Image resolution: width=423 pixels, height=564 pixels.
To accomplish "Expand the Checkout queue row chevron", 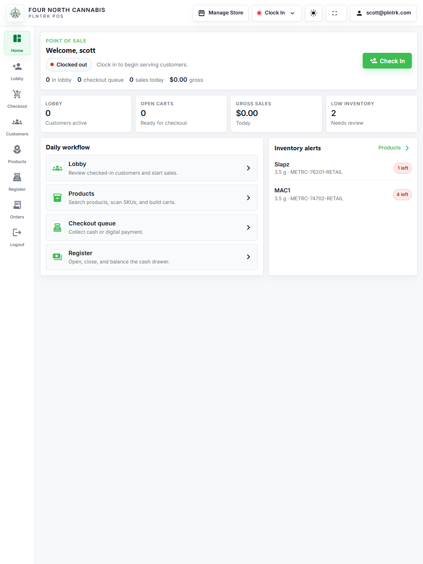I will (x=248, y=227).
